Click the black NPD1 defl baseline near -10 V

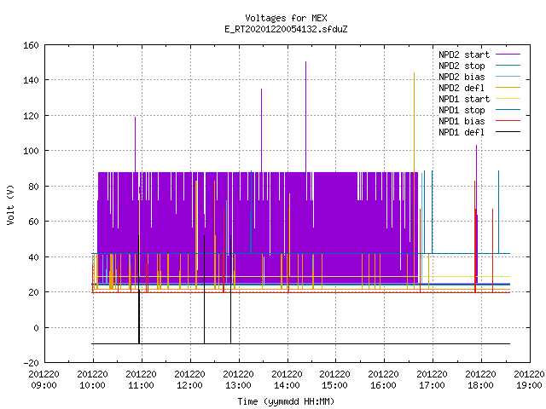300,344
